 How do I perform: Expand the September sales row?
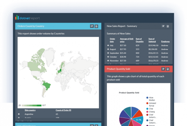pyautogui.click(x=108, y=53)
